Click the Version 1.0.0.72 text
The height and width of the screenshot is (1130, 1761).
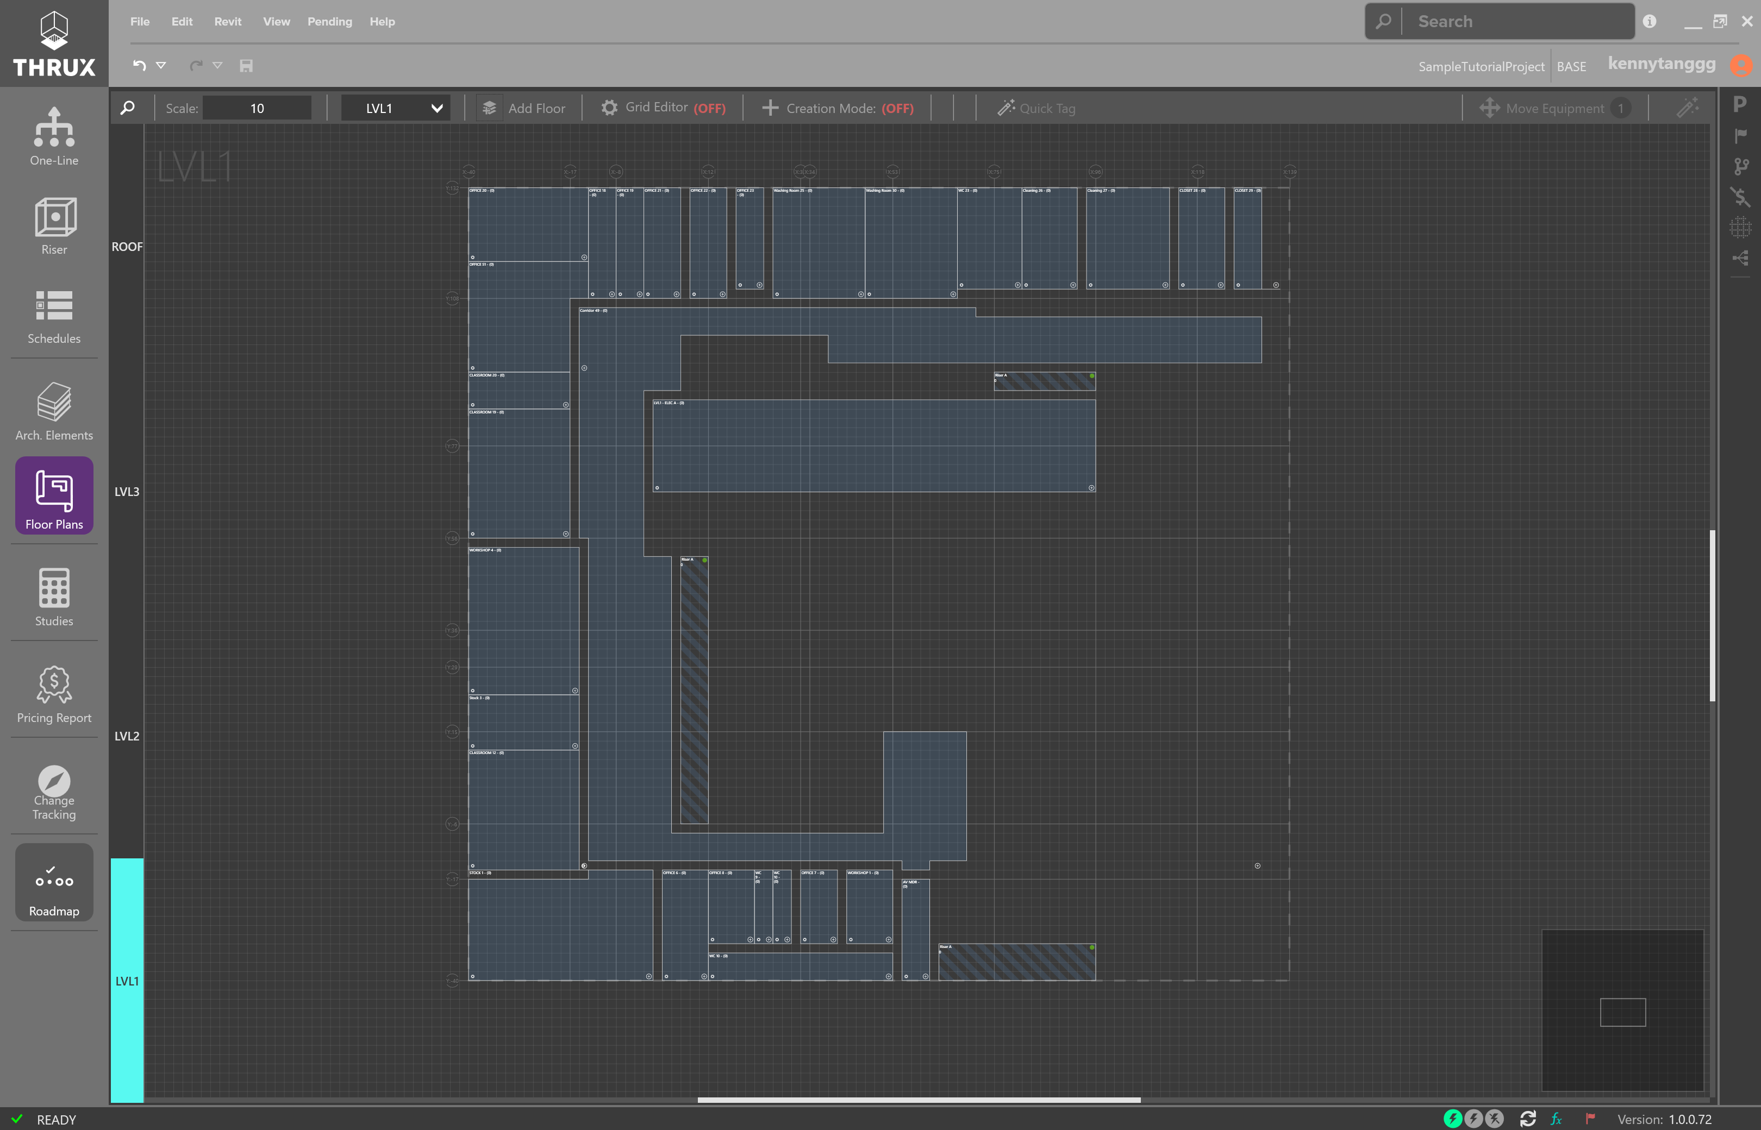(1664, 1119)
